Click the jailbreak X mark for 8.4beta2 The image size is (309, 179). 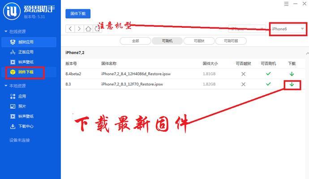(243, 74)
